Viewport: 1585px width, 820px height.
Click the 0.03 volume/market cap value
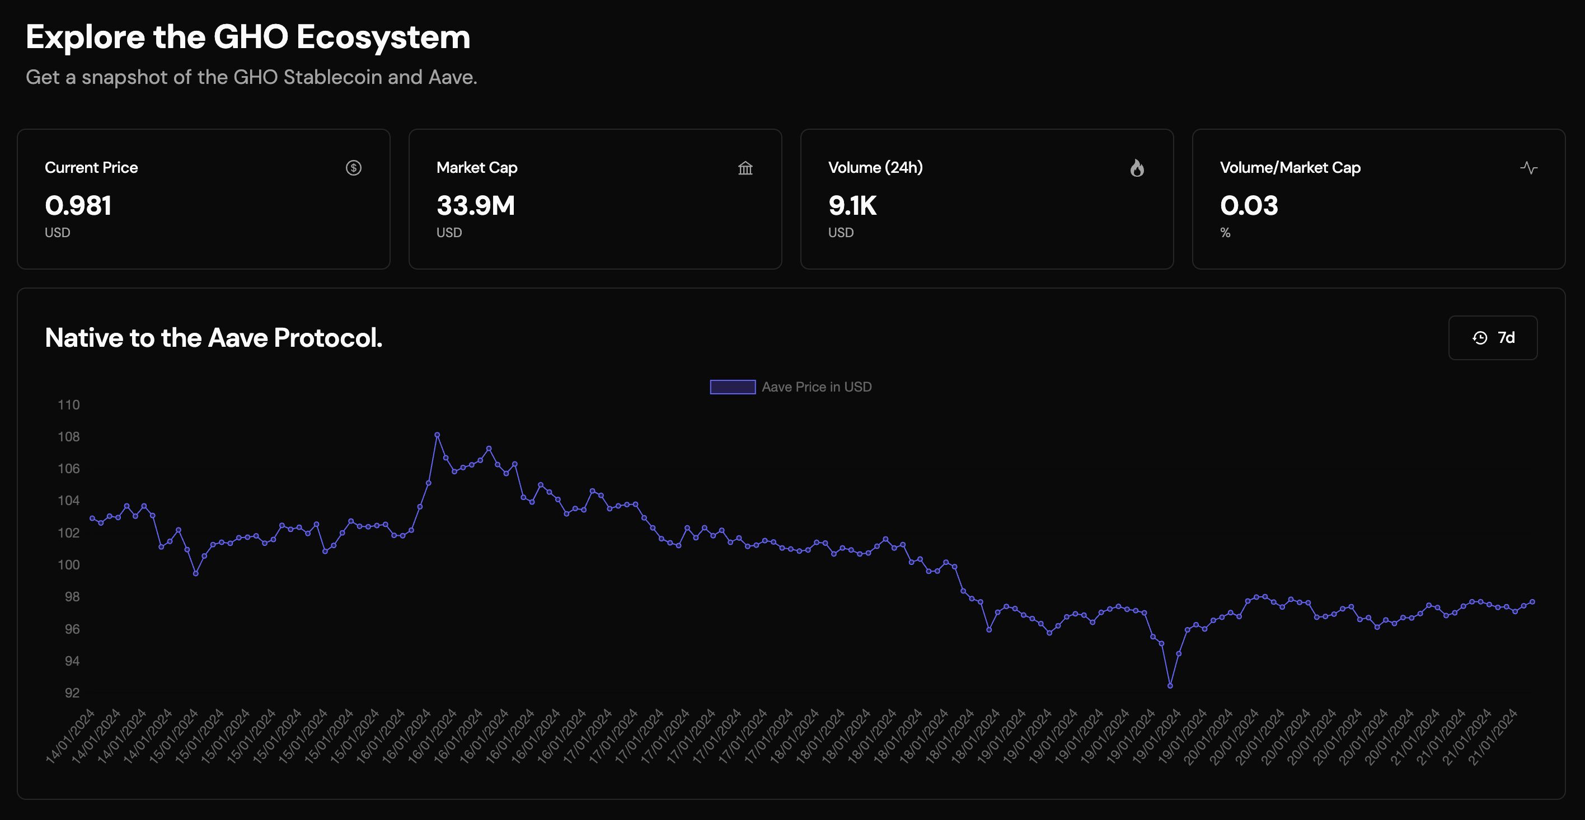[x=1249, y=205]
